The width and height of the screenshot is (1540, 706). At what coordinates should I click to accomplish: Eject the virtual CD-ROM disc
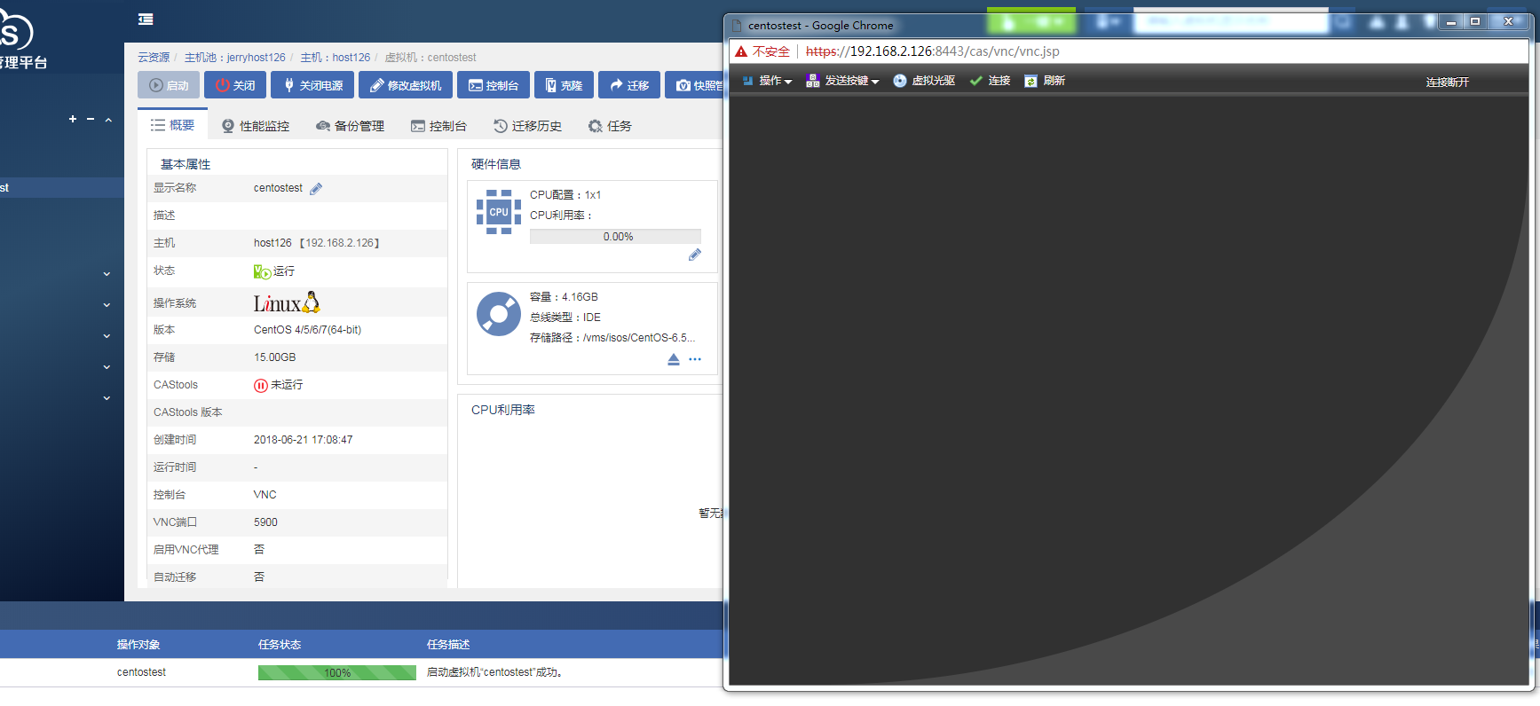674,359
